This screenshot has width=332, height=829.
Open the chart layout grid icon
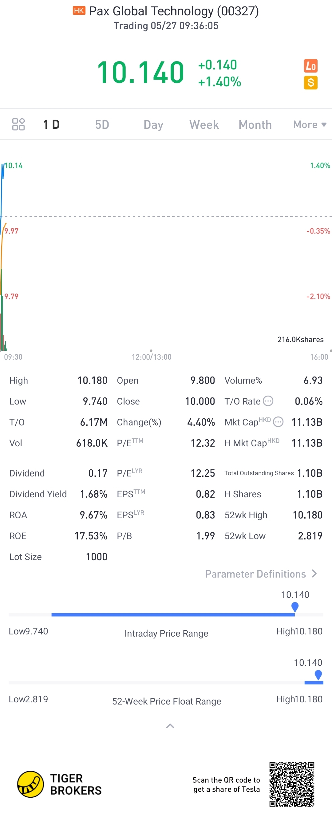[18, 124]
